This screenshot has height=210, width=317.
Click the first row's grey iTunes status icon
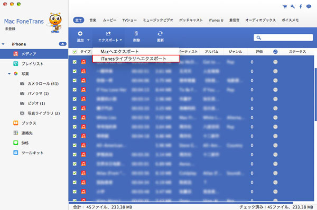[x=275, y=62]
